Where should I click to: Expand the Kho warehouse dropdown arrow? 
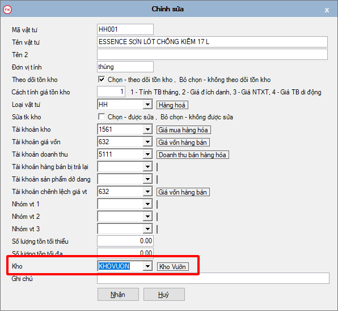(x=147, y=266)
